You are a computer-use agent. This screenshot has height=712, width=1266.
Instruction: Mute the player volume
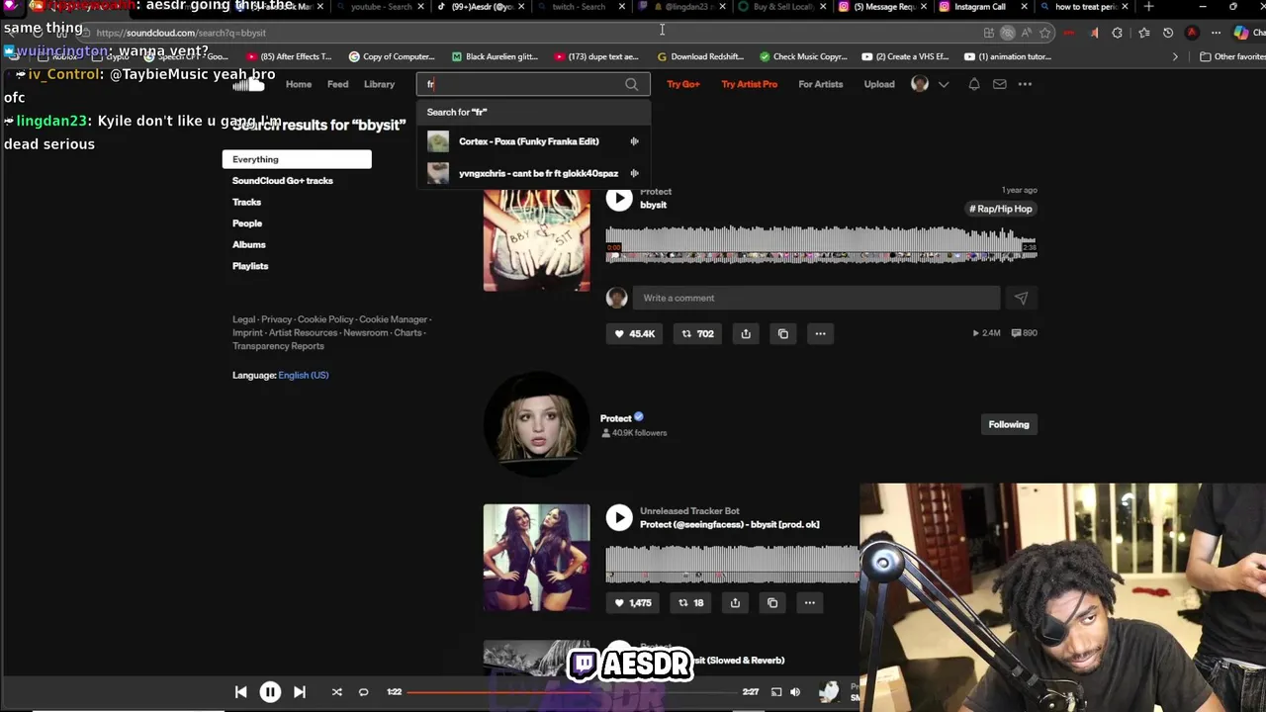click(x=795, y=692)
